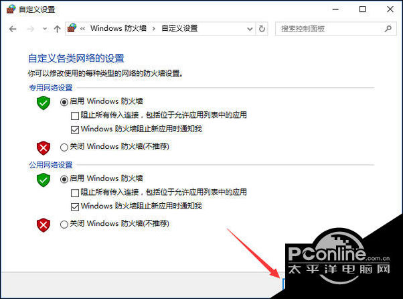The width and height of the screenshot is (403, 299).
Task: Maximize the 自定义设置 window
Action: pos(362,9)
